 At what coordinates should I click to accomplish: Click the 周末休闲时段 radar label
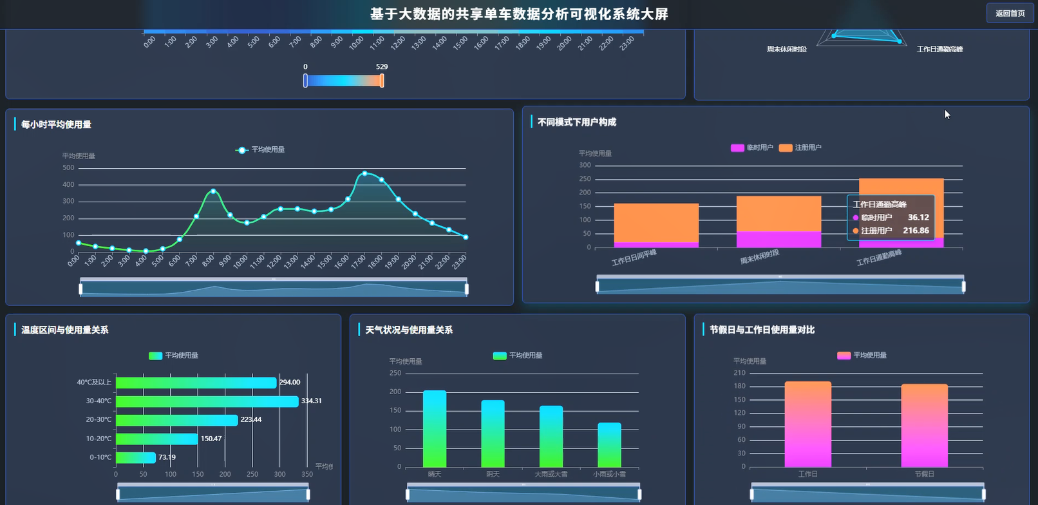[786, 50]
